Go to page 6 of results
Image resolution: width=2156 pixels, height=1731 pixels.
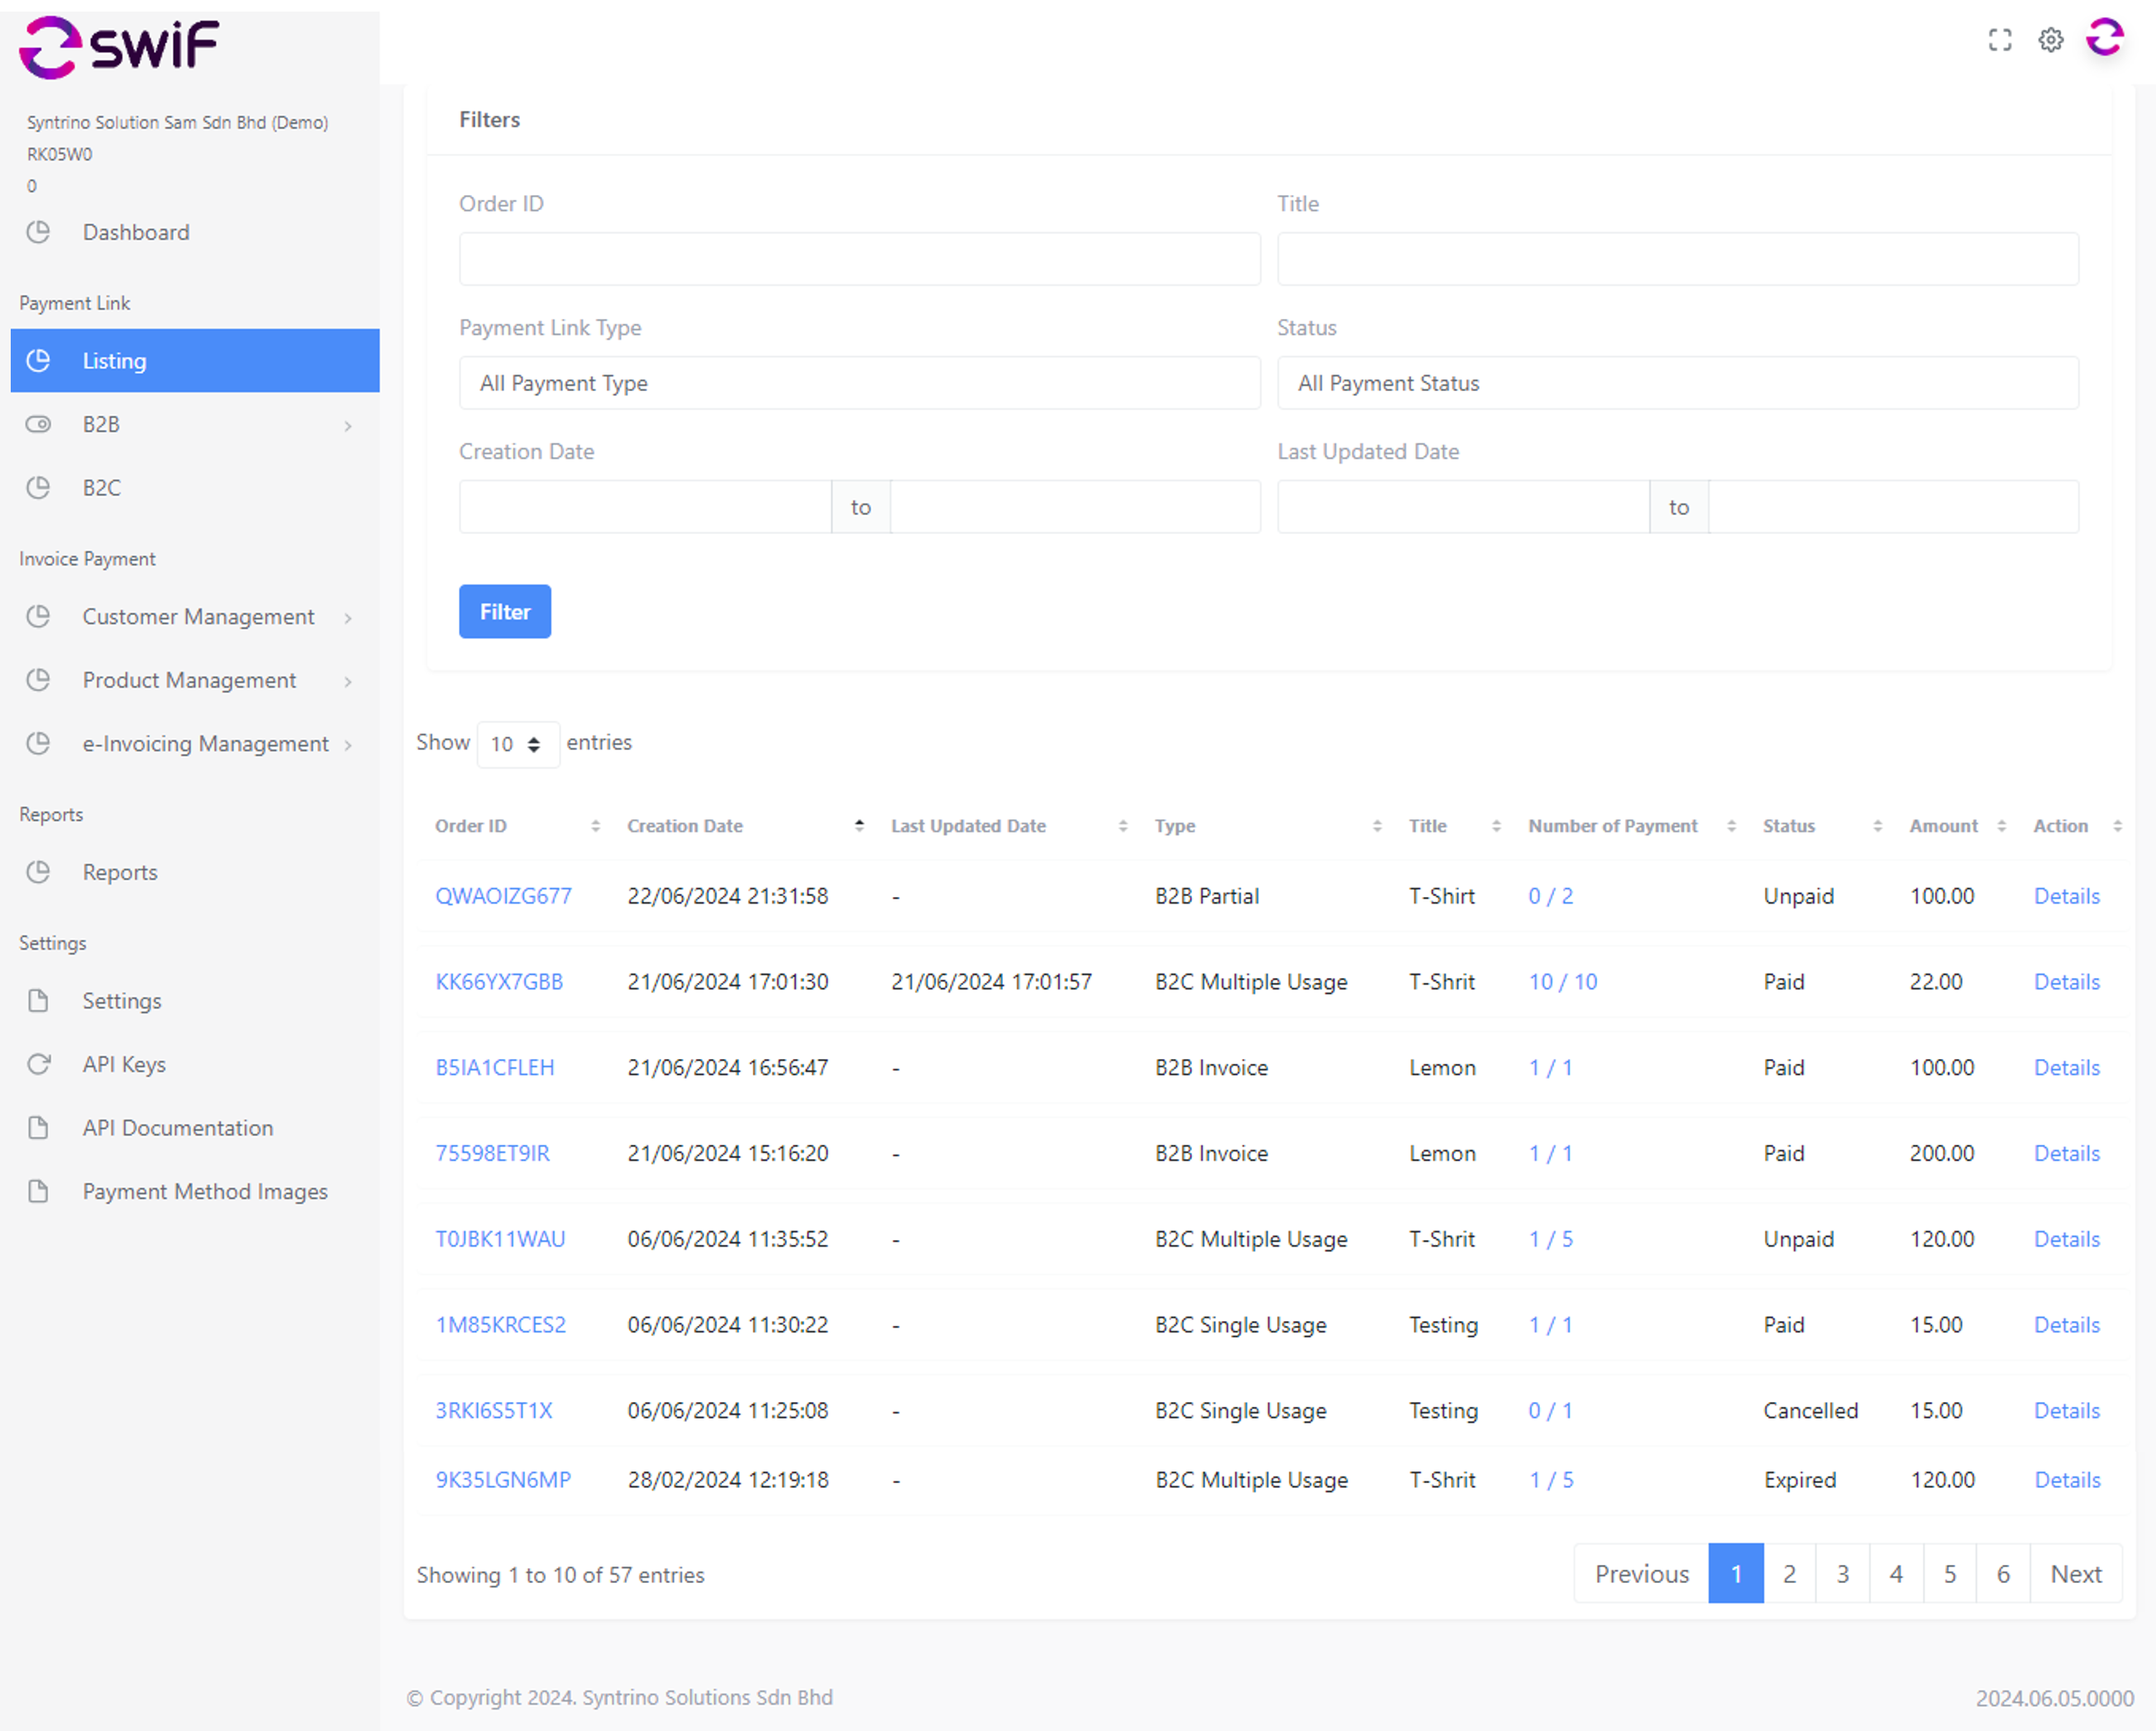coord(2003,1574)
